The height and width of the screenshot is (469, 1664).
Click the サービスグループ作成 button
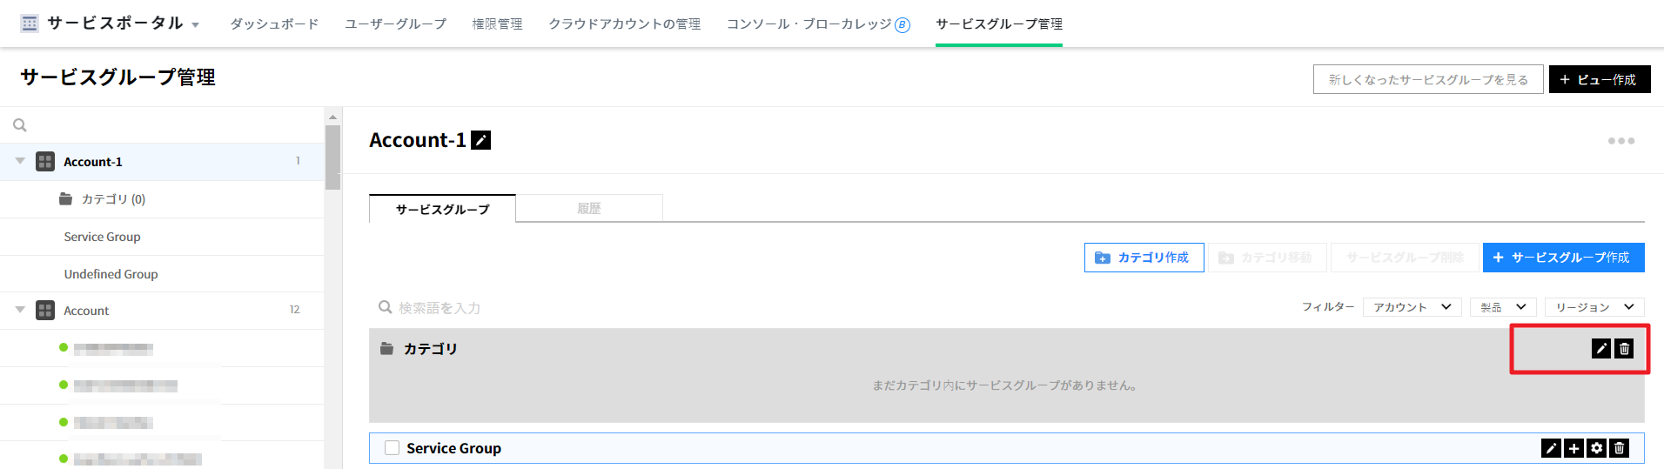point(1563,258)
